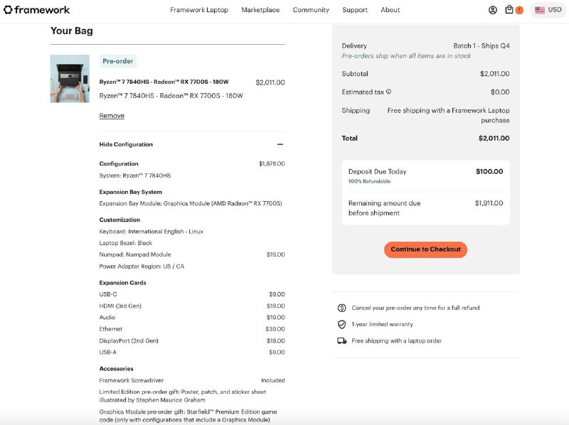
Task: Click 'Batch 1 - Ships Q4' text
Action: click(x=482, y=46)
